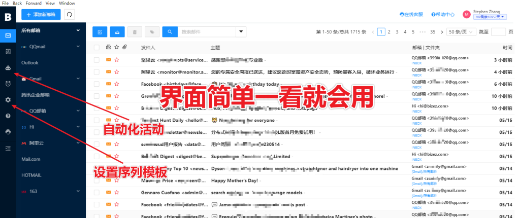
Task: Collapse the 所有邮箱 chevron
Action: tap(78, 30)
